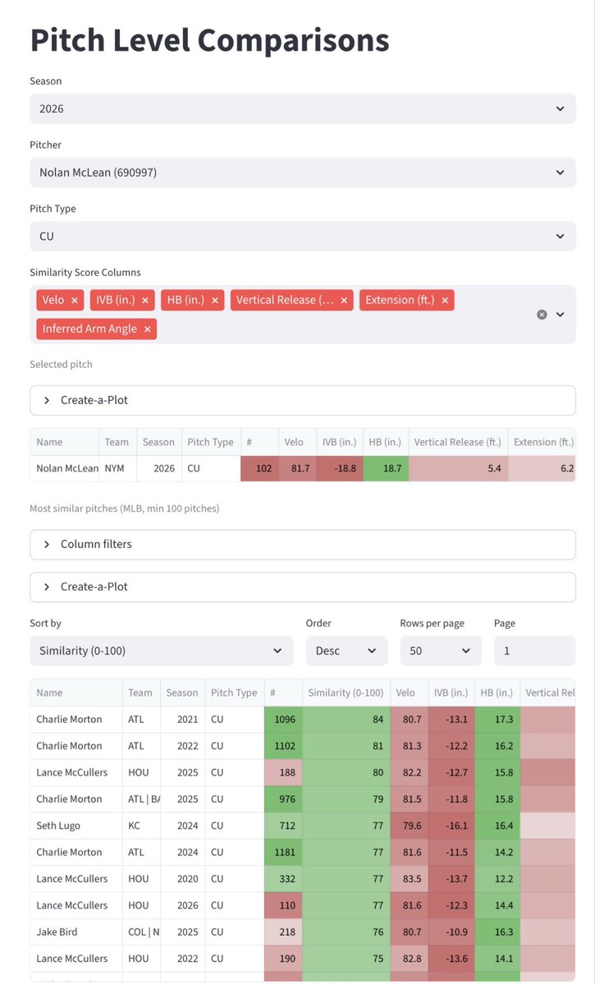The image size is (595, 985).
Task: Remove the IVB (in.) tag
Action: pyautogui.click(x=145, y=301)
